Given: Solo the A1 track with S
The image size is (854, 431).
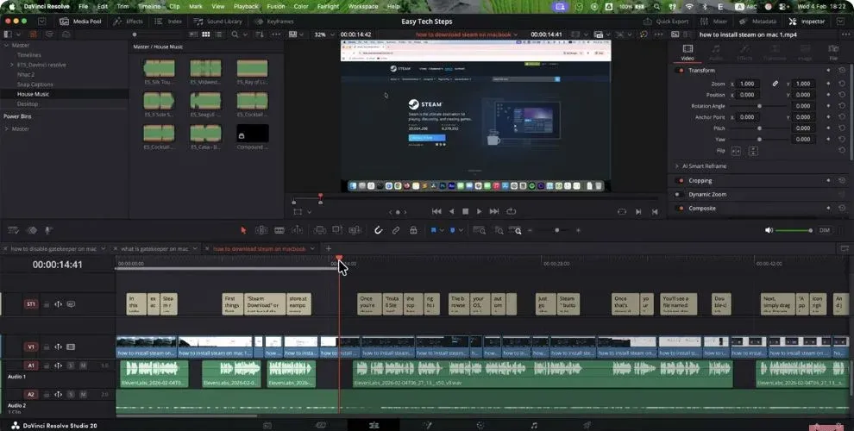Looking at the screenshot, I should click(71, 365).
